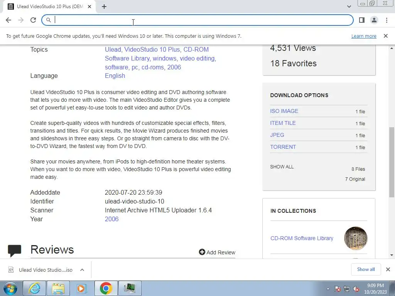Close the downloads bar
Viewport: 395px width, 296px height.
pos(388,269)
